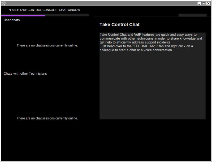Close the chat window
Viewport: 212px width, 162px height.
click(x=208, y=3)
